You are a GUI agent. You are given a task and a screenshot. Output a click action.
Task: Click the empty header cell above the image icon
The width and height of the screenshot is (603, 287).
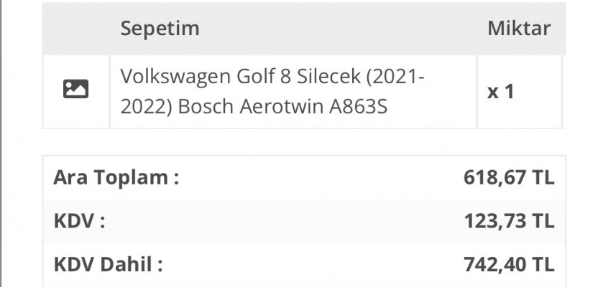(x=76, y=29)
